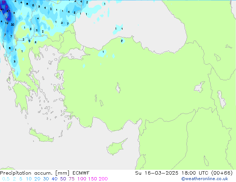236x182 pixels.
Task: Click the 20 value in the color legend
Action: click(37, 179)
